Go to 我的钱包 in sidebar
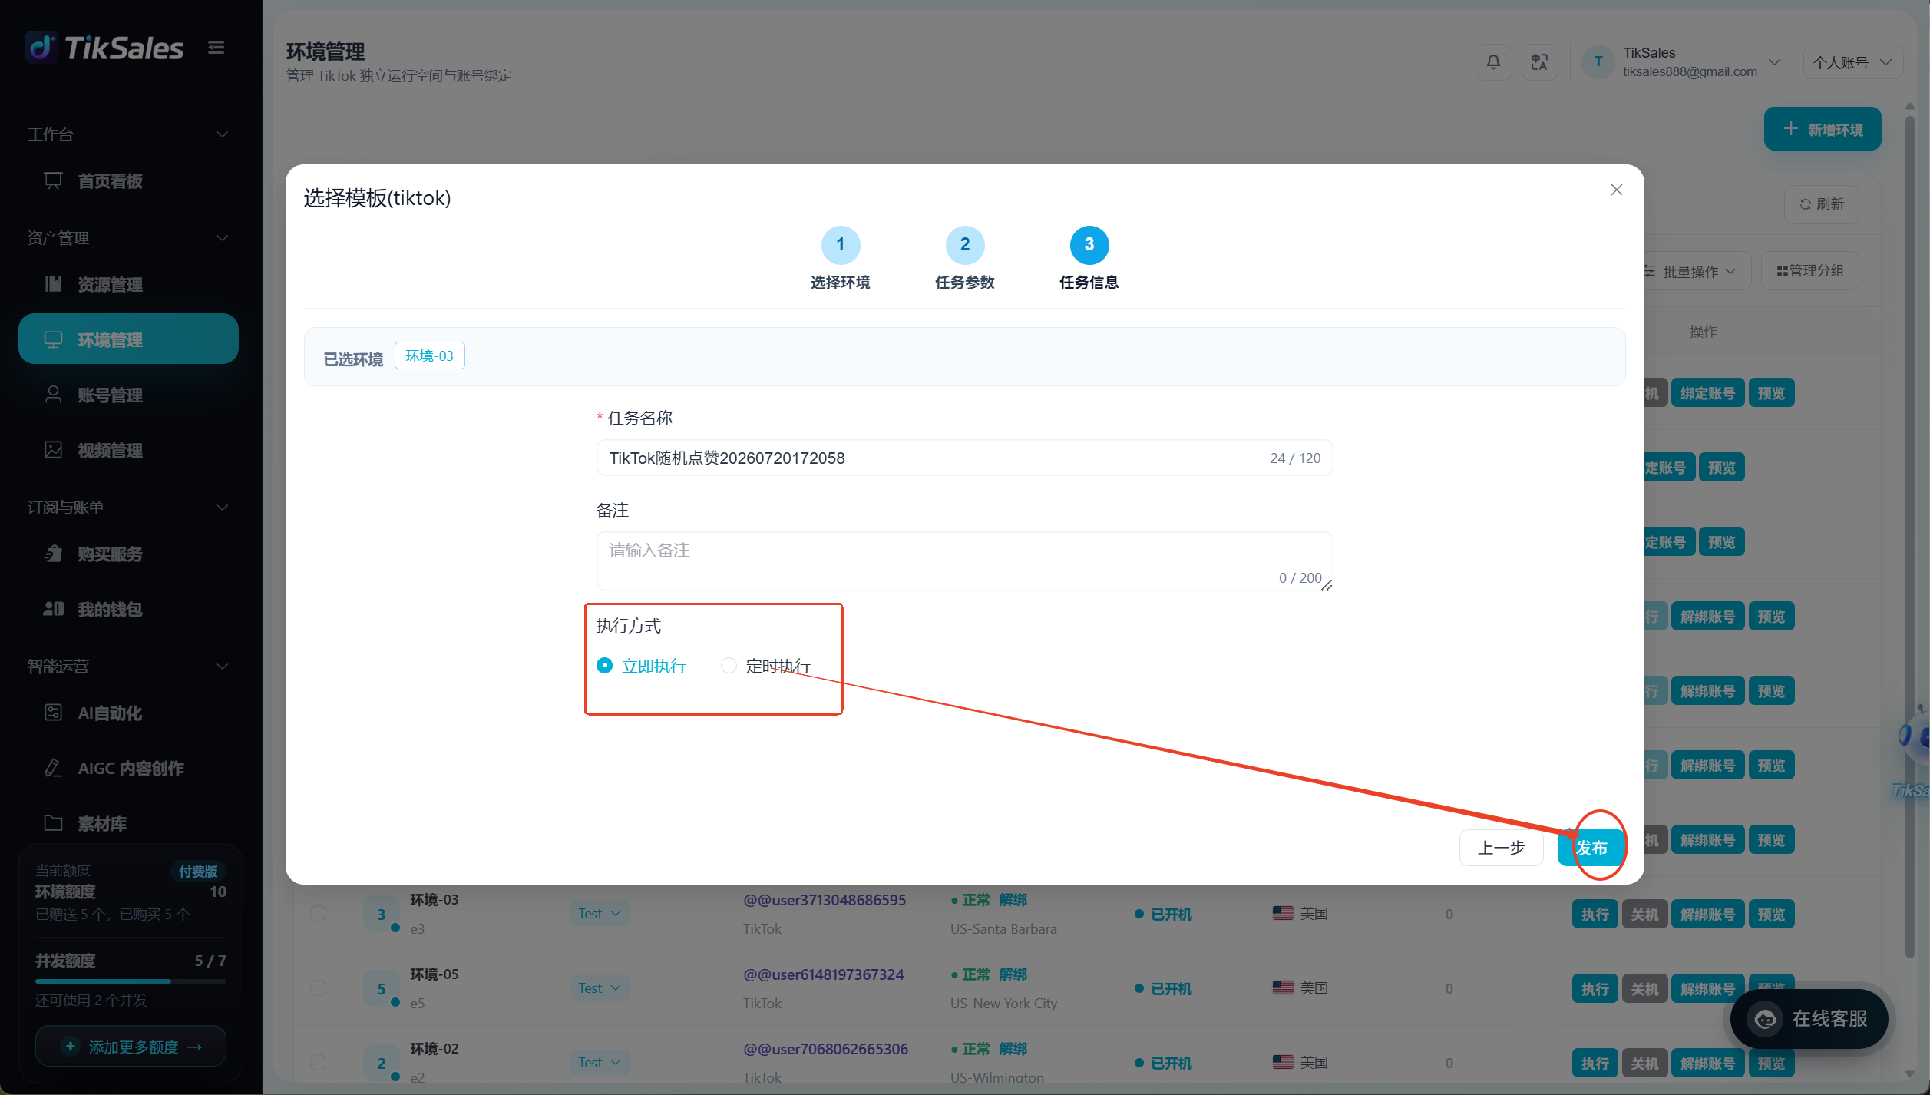The width and height of the screenshot is (1930, 1095). (x=110, y=609)
